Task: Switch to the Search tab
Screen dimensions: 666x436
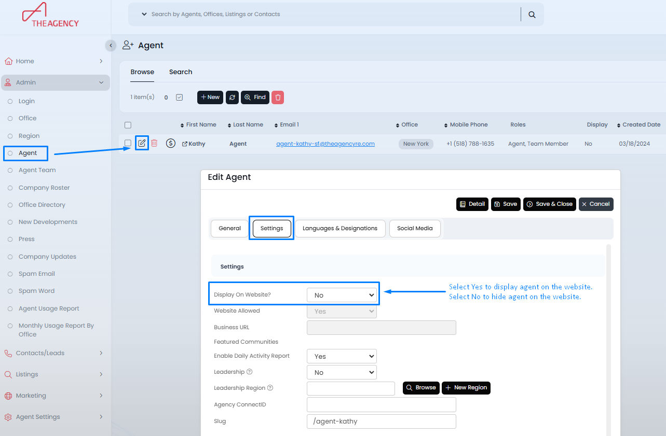Action: click(181, 72)
